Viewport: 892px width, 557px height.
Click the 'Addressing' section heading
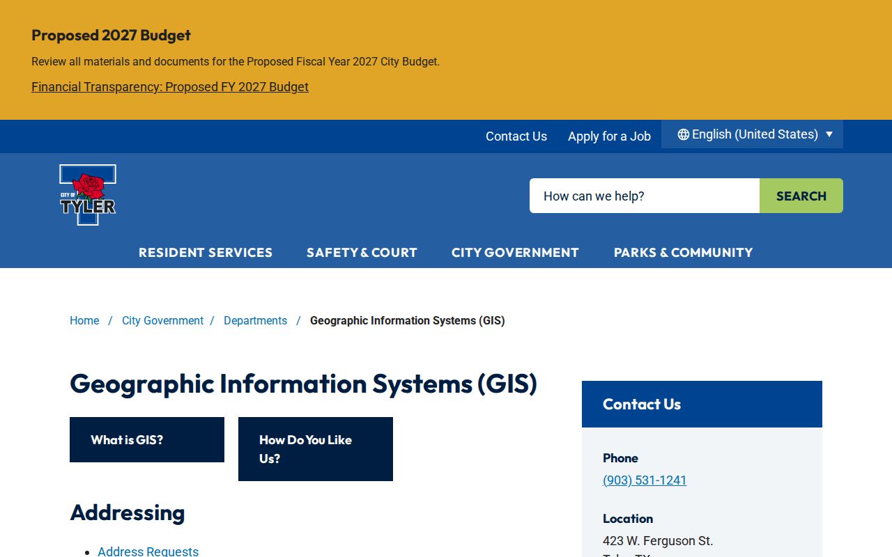click(x=128, y=513)
